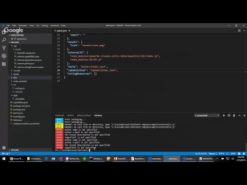247x185 pixels.
Task: Change language mode via JSON status item
Action: 233,154
